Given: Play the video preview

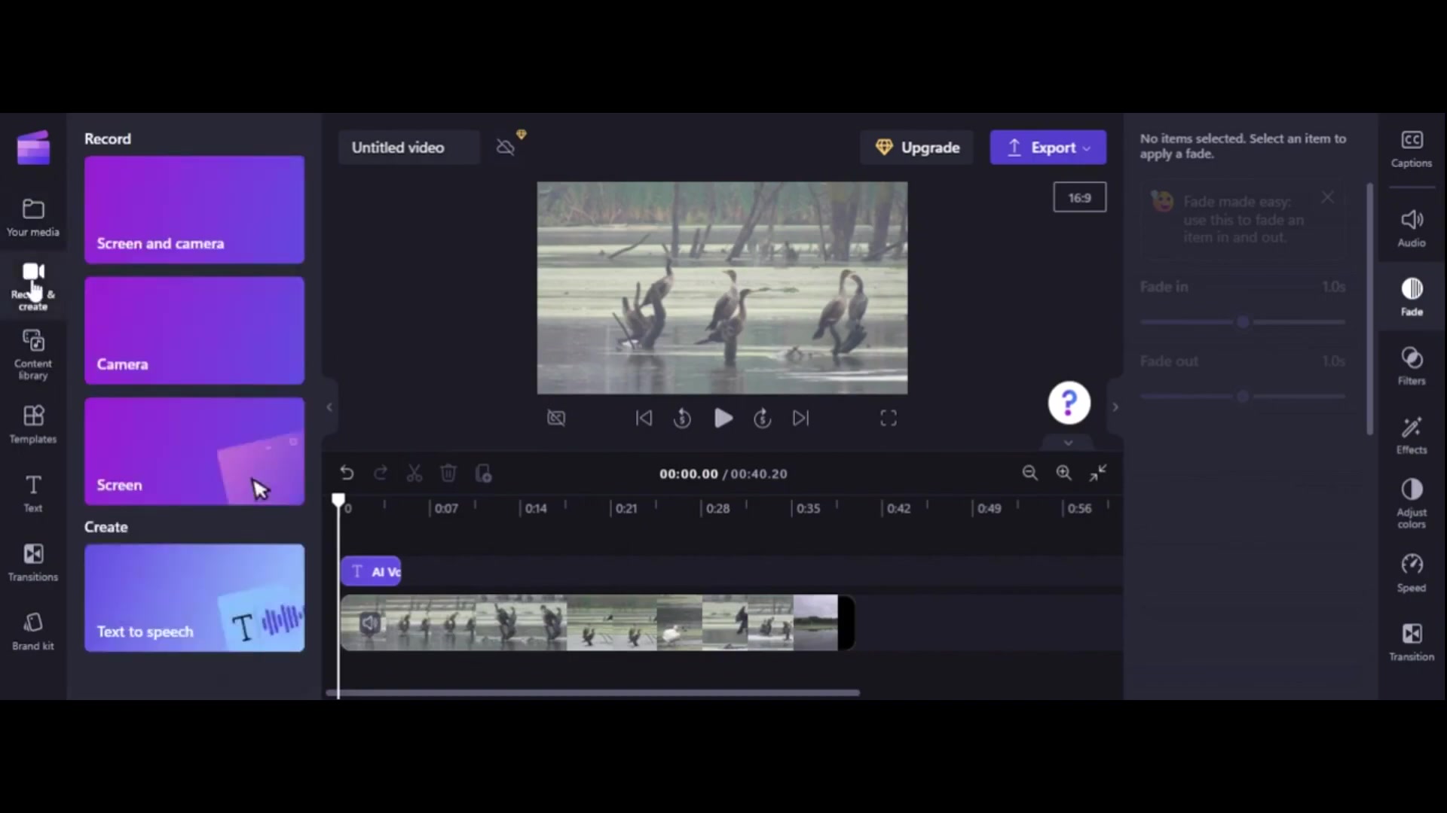Looking at the screenshot, I should pos(723,419).
